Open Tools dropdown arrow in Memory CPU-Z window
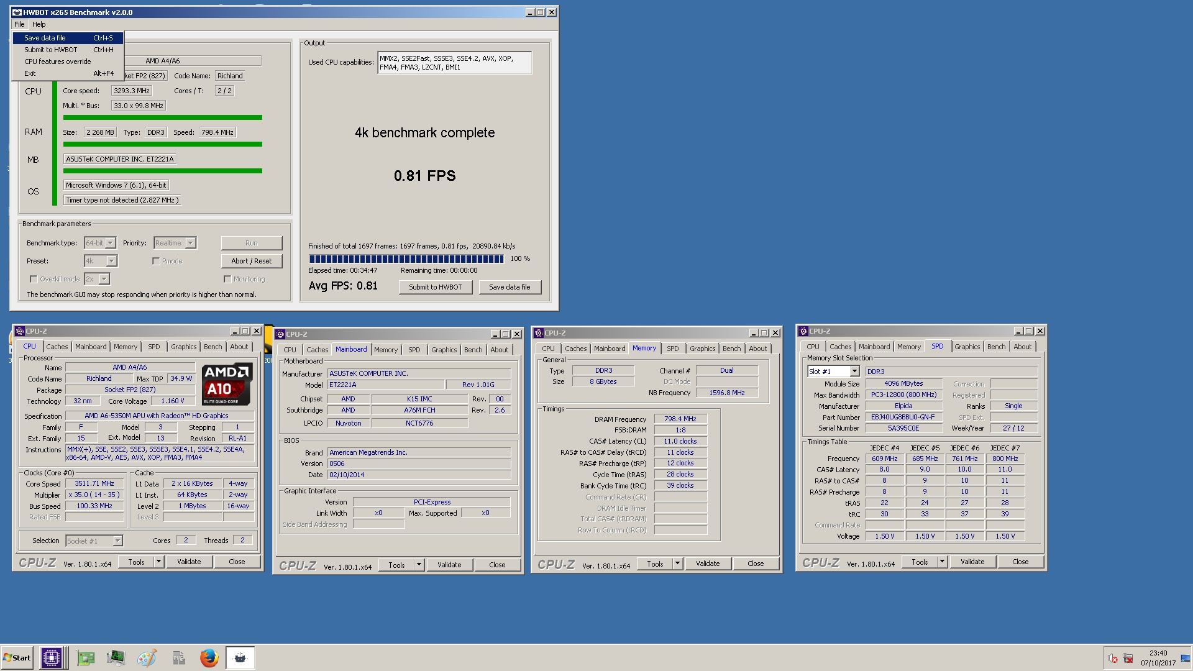The width and height of the screenshot is (1193, 671). (677, 564)
